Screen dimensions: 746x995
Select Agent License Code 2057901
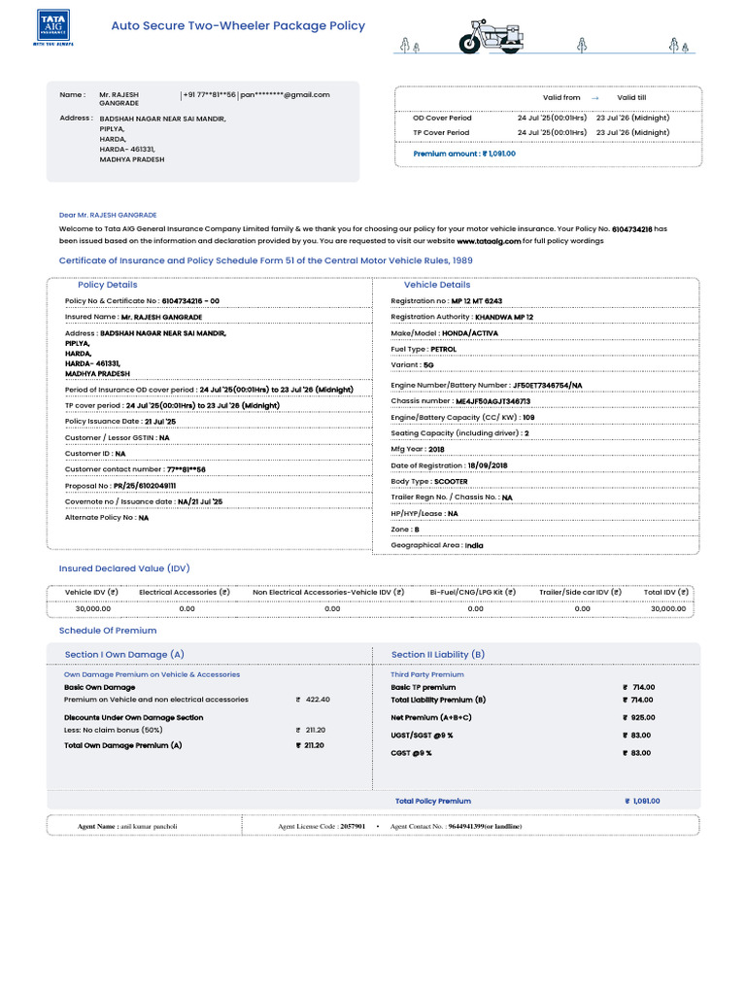[x=322, y=827]
